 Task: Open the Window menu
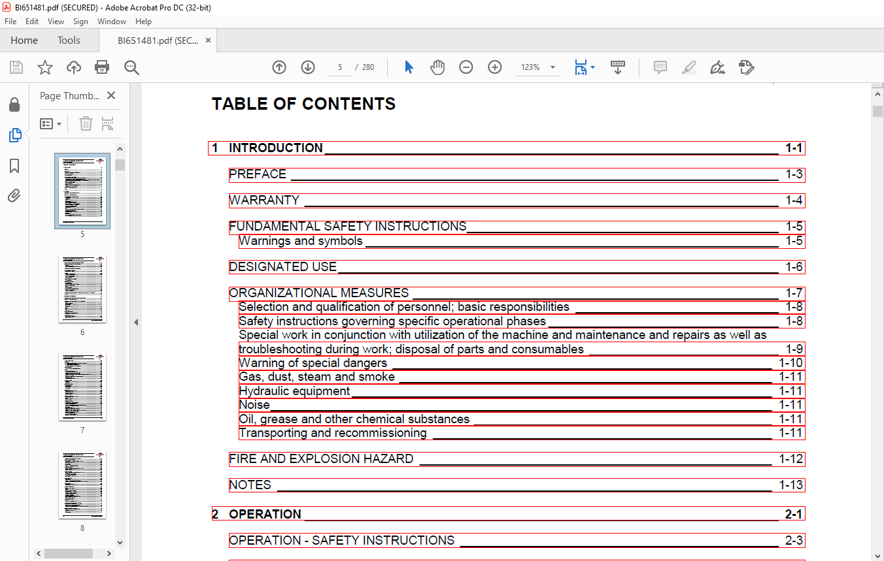click(x=112, y=22)
